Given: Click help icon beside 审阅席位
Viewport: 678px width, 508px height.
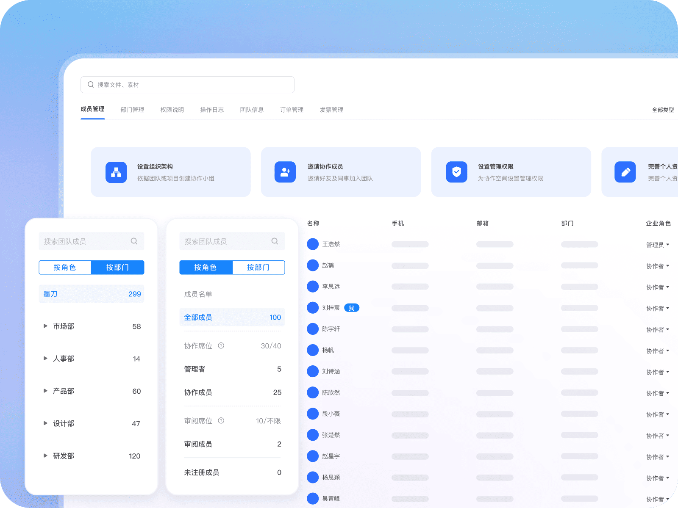Looking at the screenshot, I should coord(221,421).
